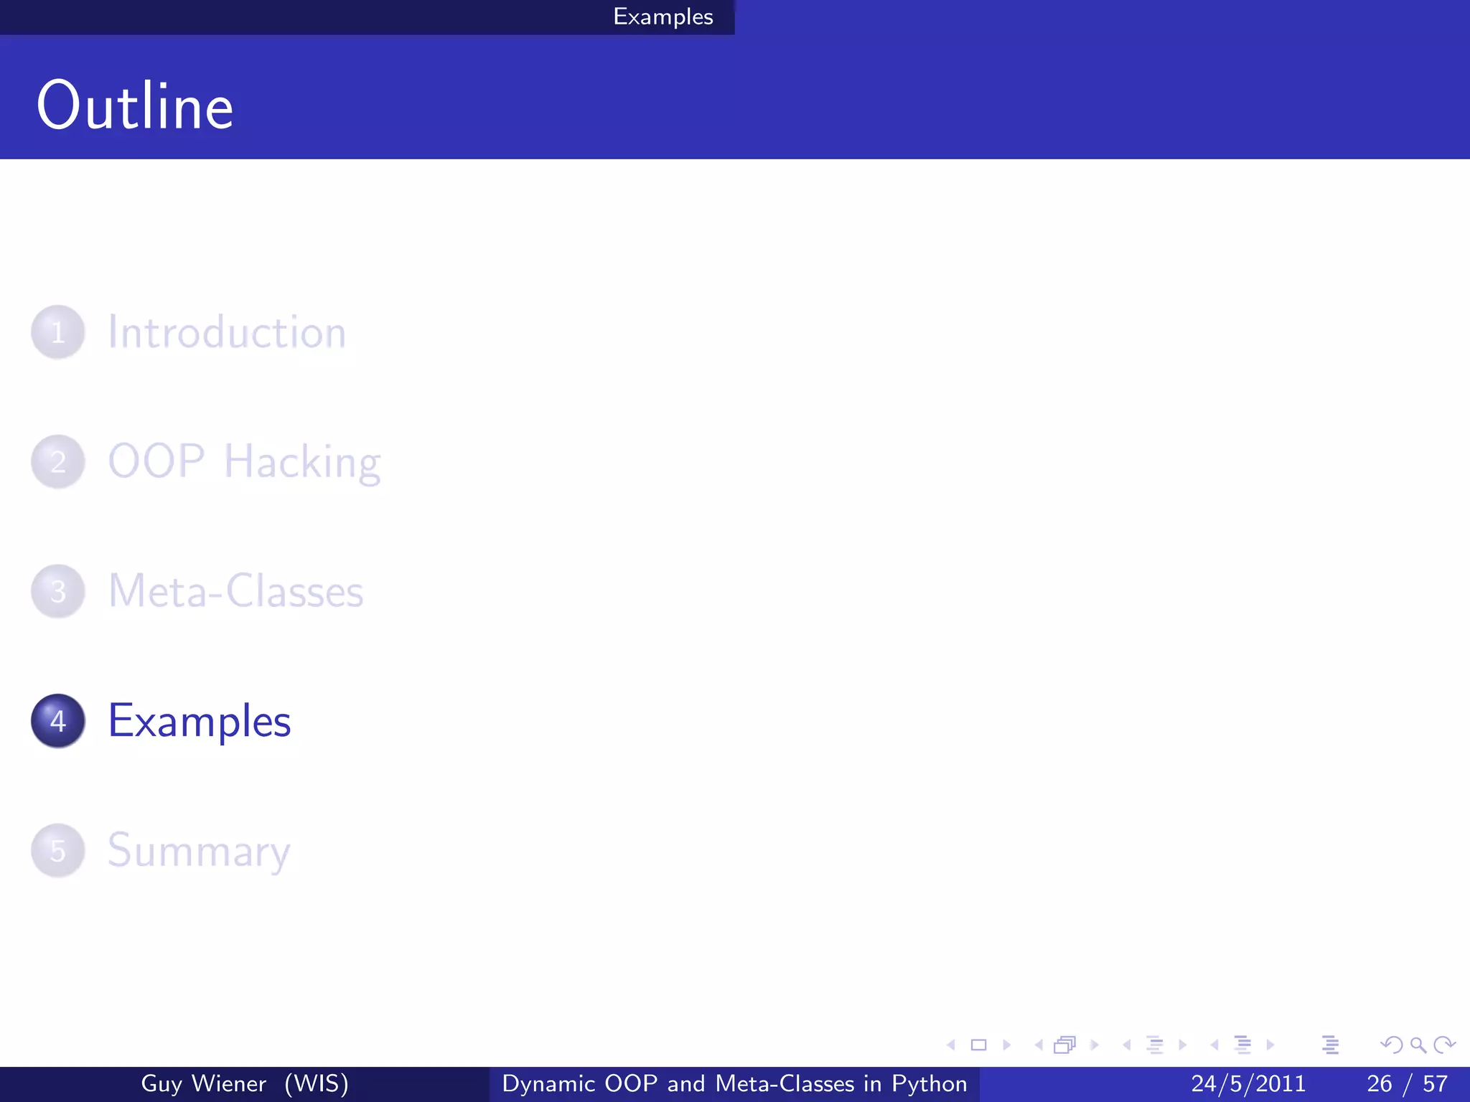The image size is (1470, 1102).
Task: Click the number 1 outline bullet
Action: [58, 332]
